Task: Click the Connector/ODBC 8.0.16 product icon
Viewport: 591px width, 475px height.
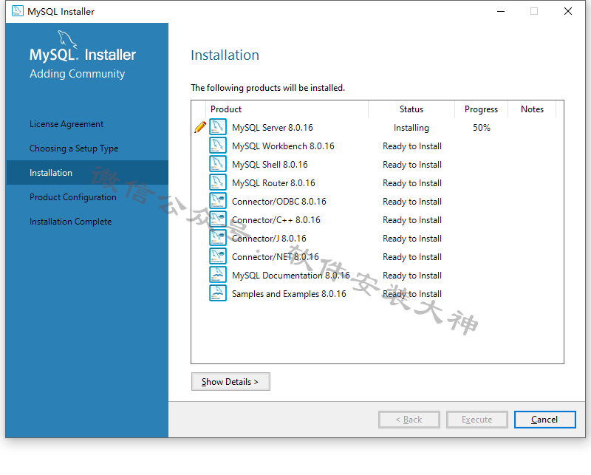Action: (x=218, y=201)
